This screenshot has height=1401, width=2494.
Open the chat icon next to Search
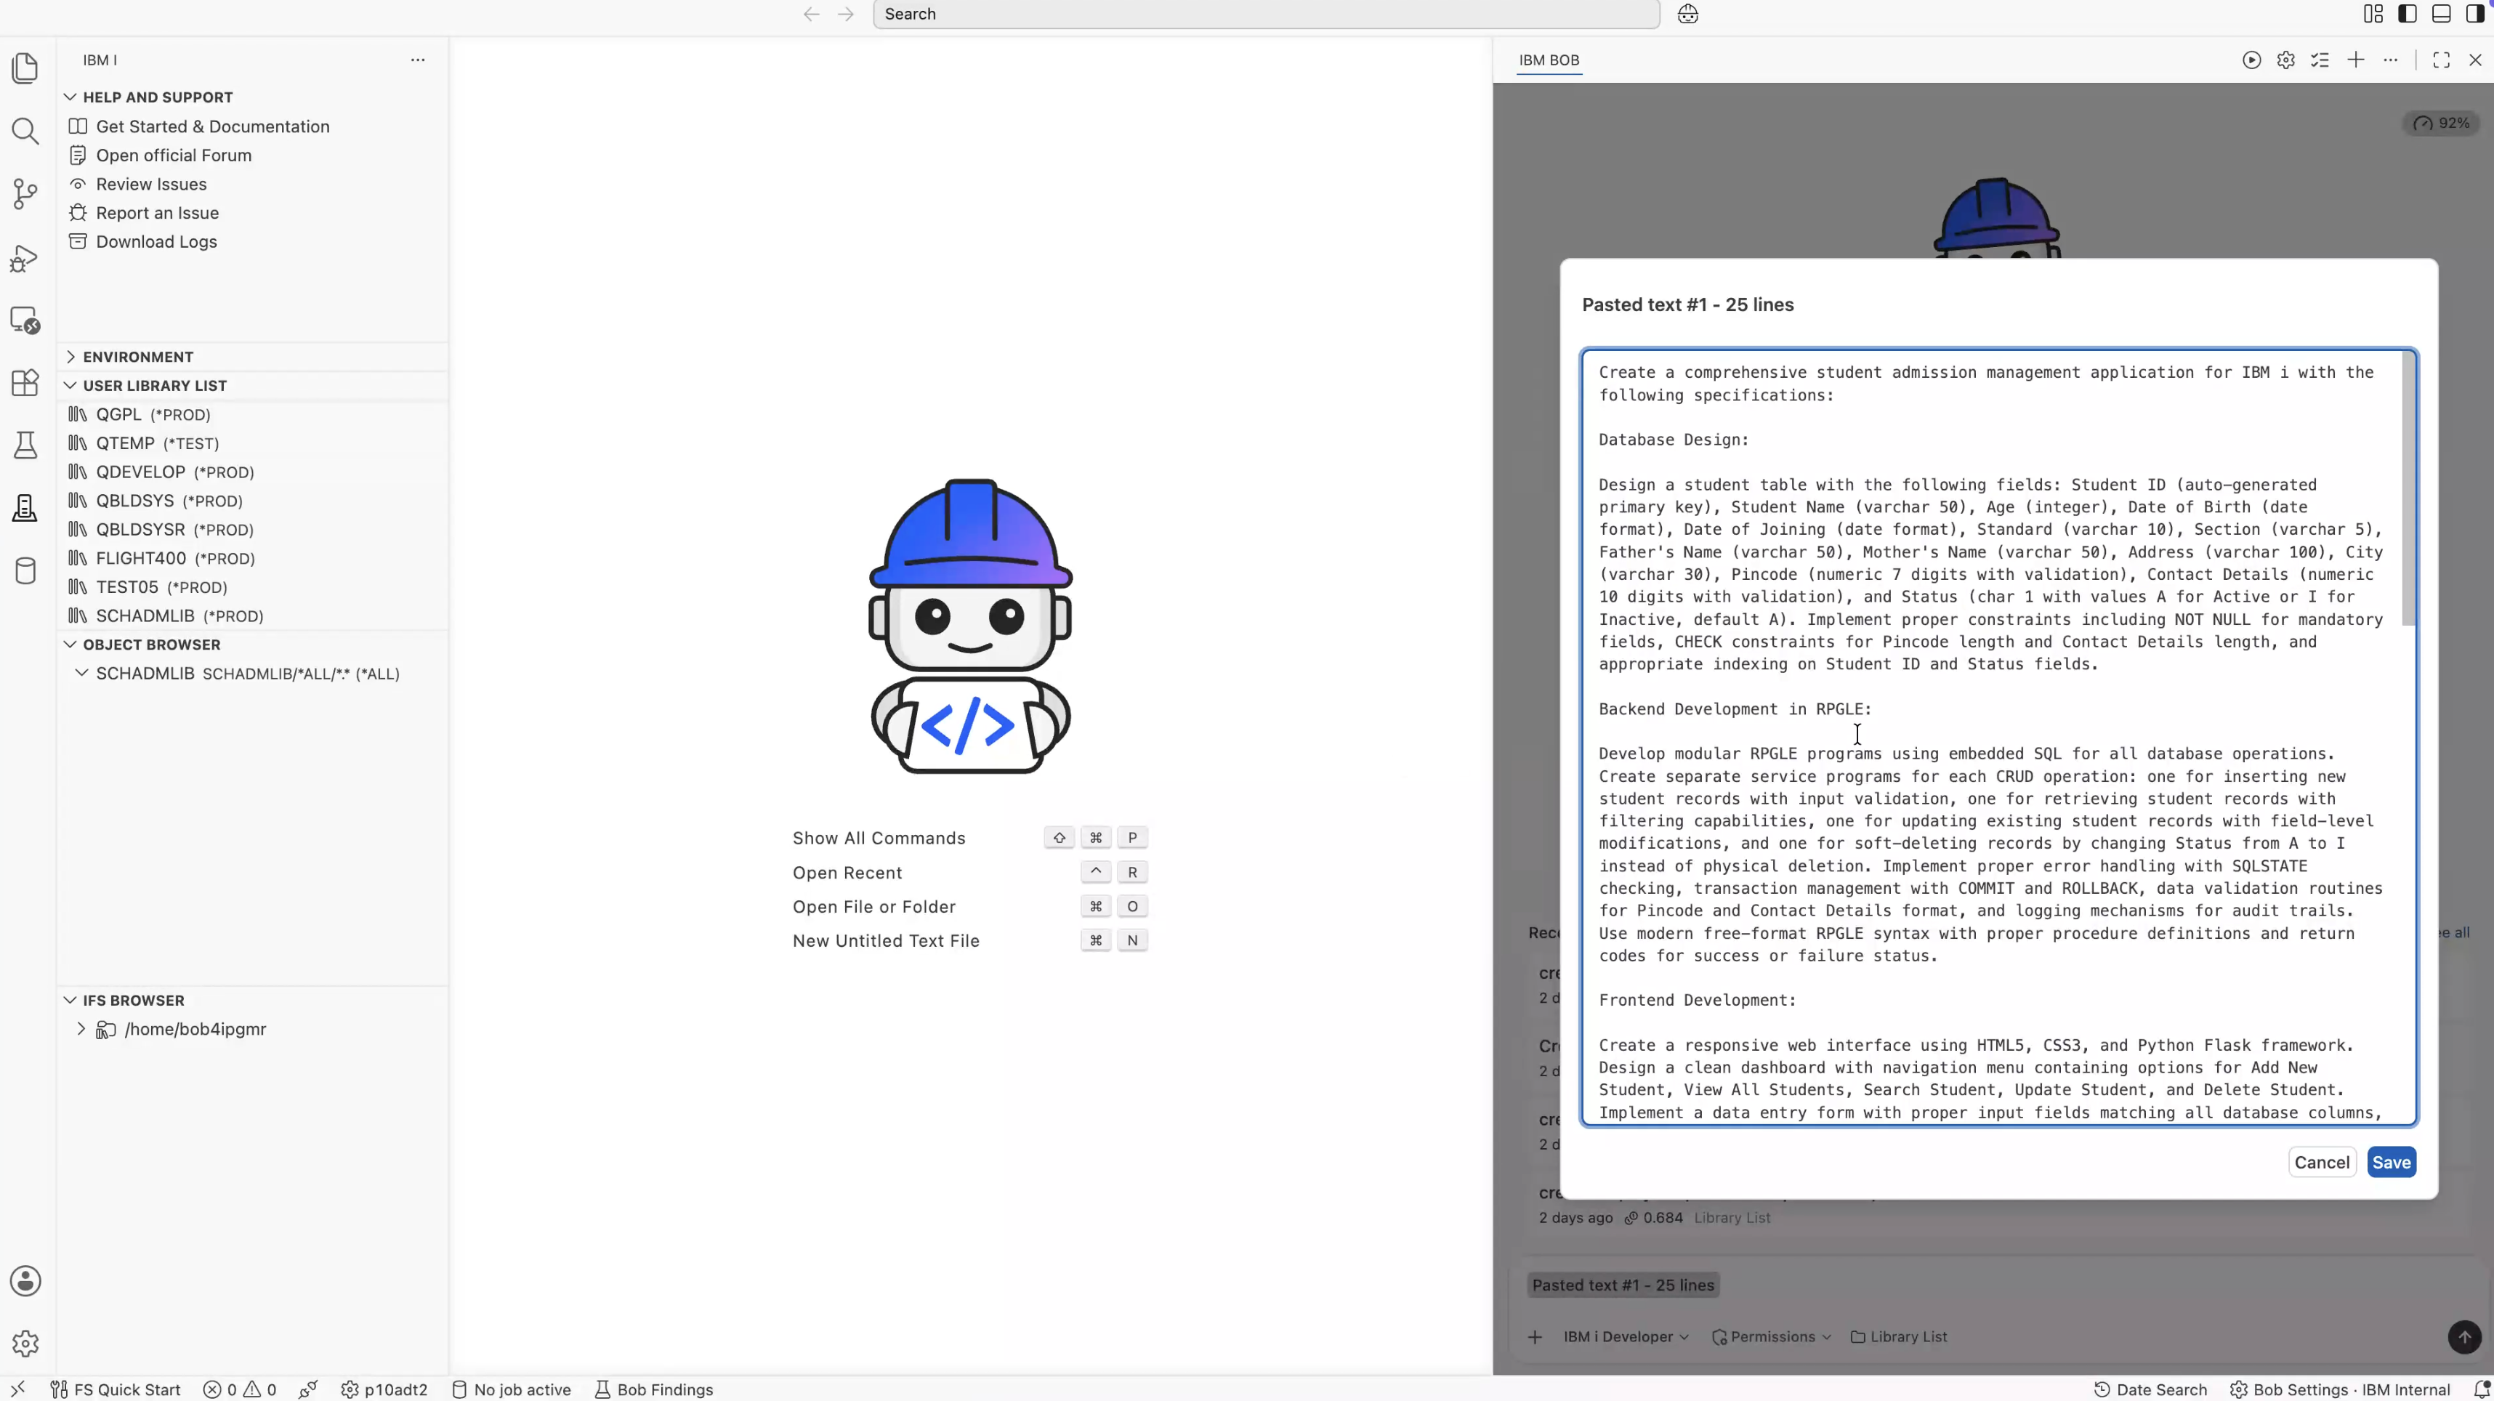(x=1687, y=14)
